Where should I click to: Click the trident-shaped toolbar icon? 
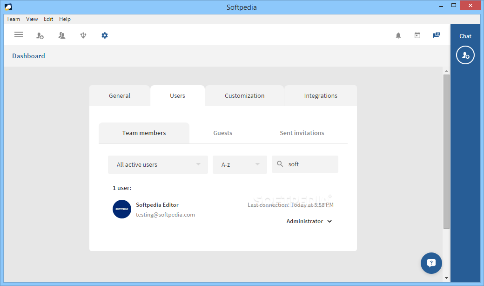pyautogui.click(x=83, y=35)
